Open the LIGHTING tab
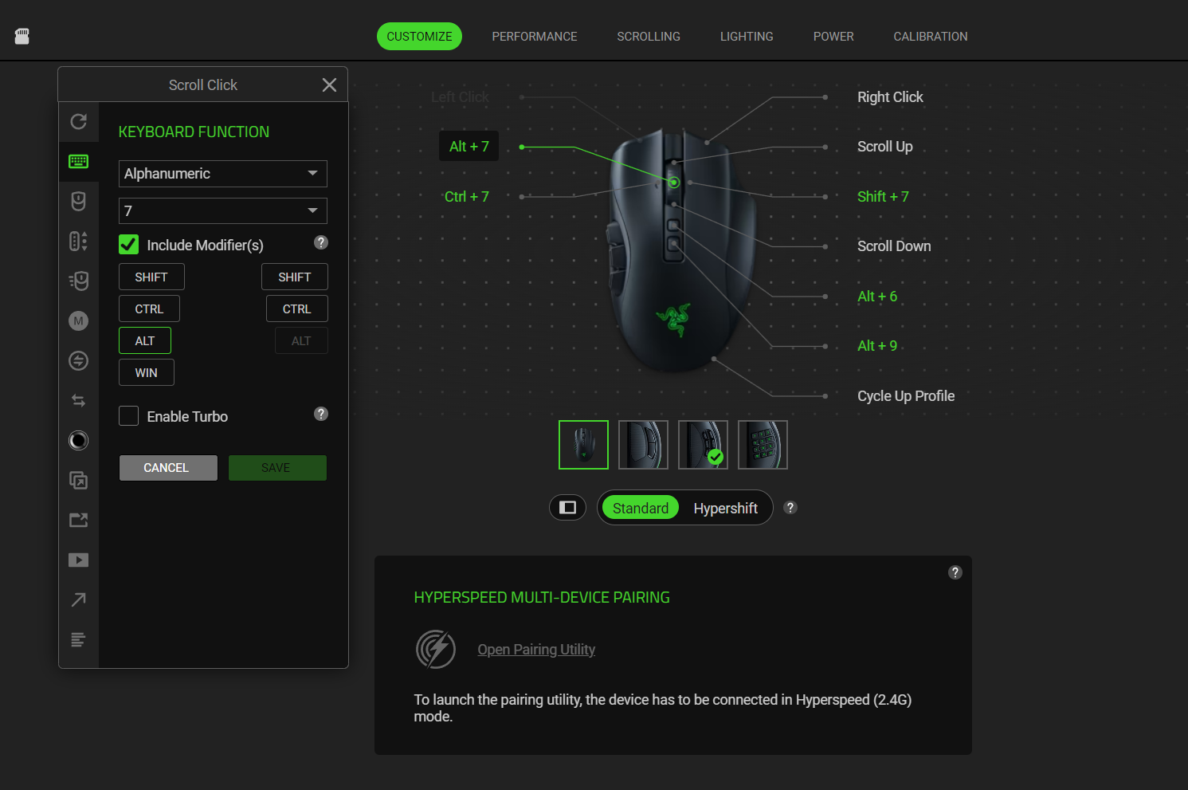1188x790 pixels. (747, 37)
